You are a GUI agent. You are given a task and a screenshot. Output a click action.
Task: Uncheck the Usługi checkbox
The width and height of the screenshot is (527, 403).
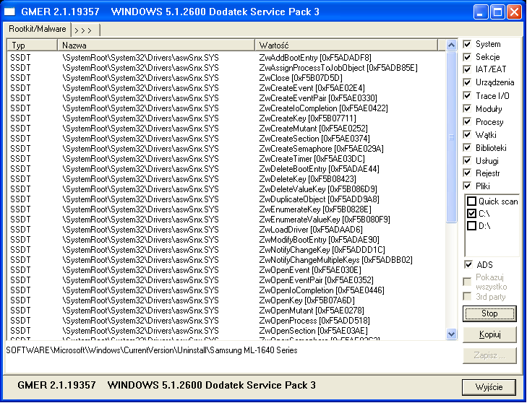click(467, 160)
